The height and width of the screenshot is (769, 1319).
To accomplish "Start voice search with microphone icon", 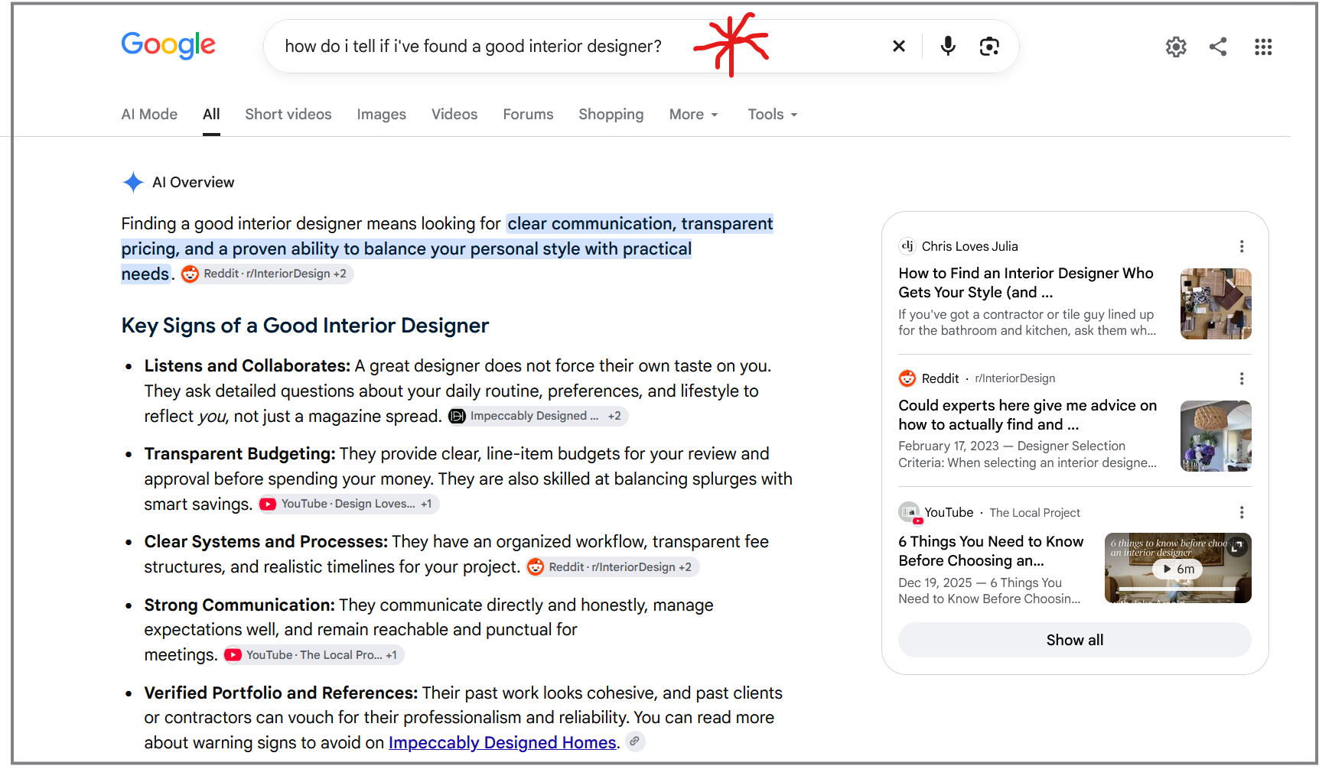I will point(948,47).
